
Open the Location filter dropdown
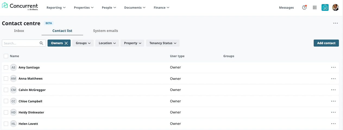click(x=107, y=43)
